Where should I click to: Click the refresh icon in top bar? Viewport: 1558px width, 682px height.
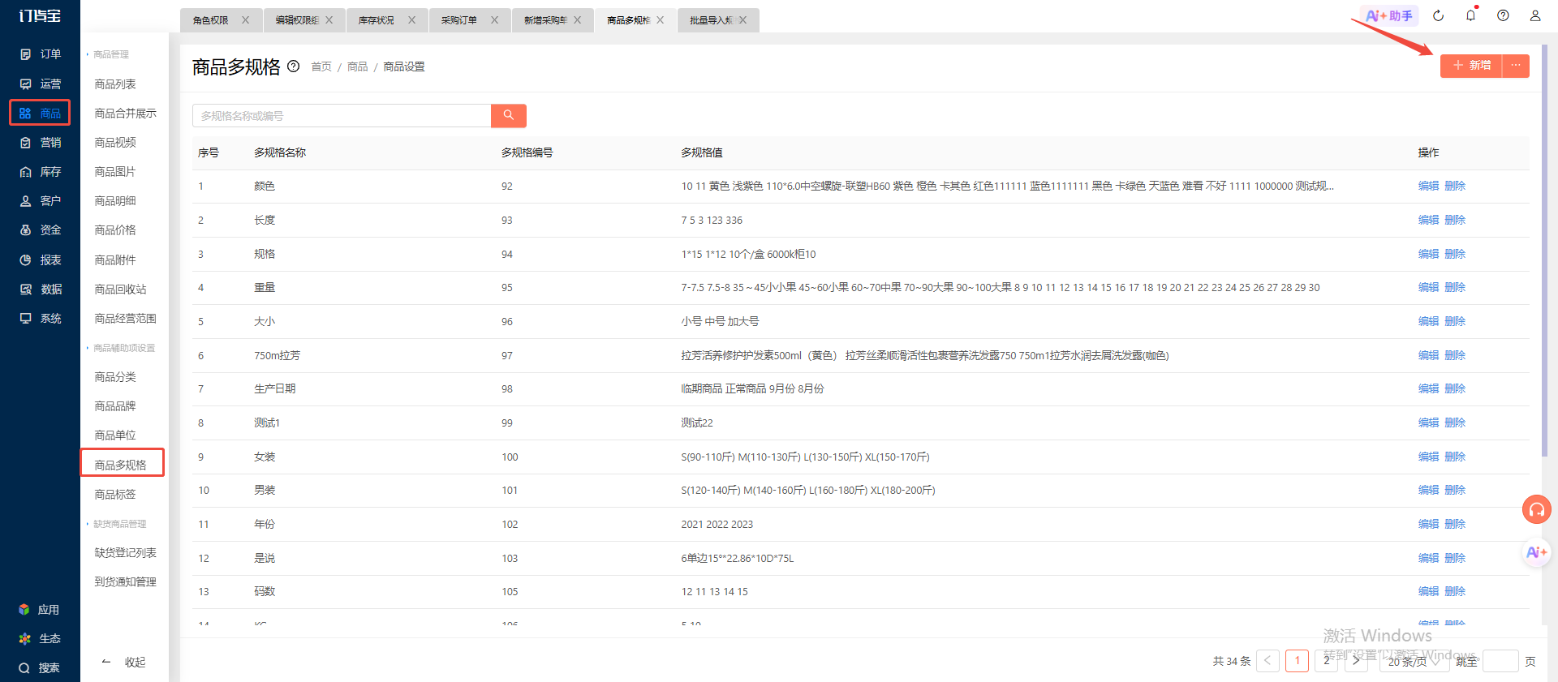pos(1438,15)
